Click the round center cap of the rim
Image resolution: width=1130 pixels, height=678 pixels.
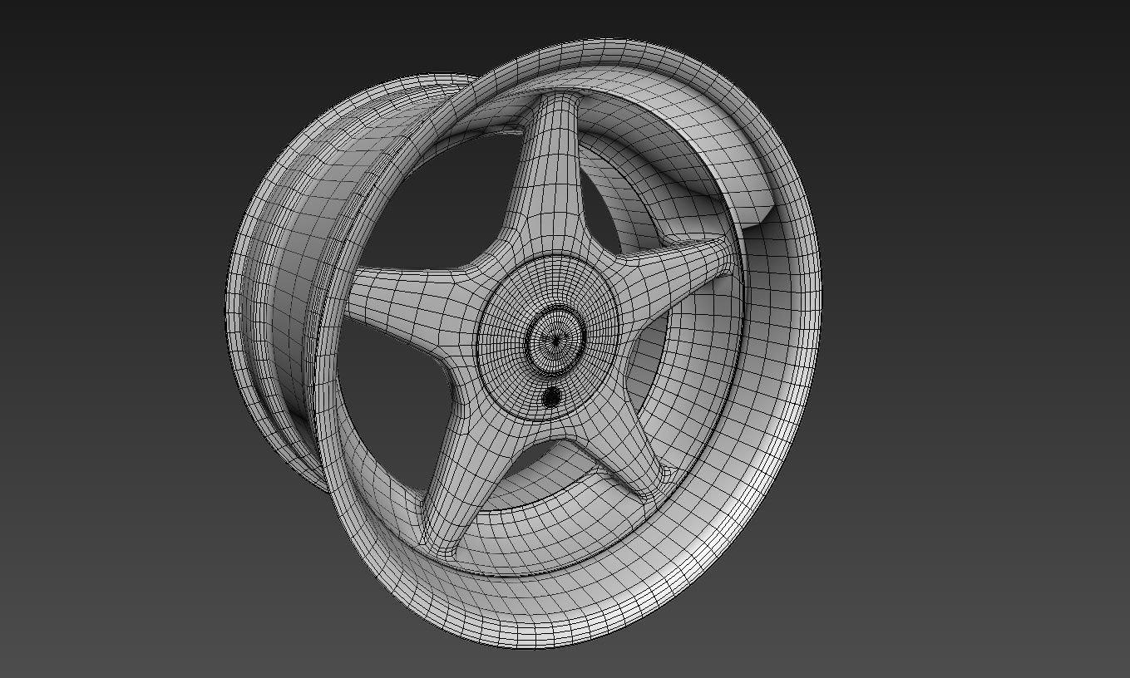pos(550,336)
